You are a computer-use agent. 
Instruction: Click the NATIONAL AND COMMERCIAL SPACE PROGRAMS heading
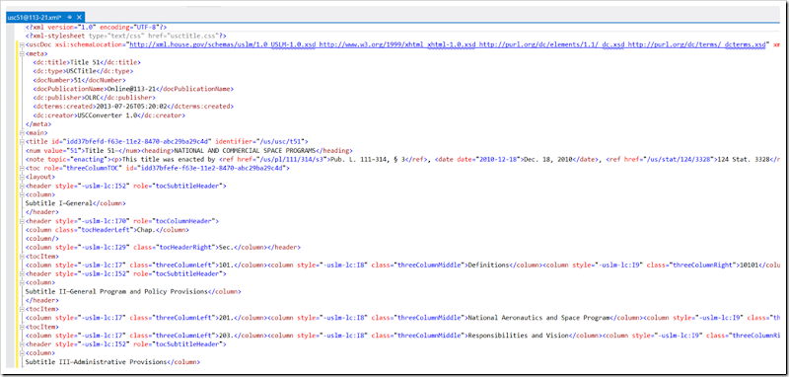[x=244, y=150]
